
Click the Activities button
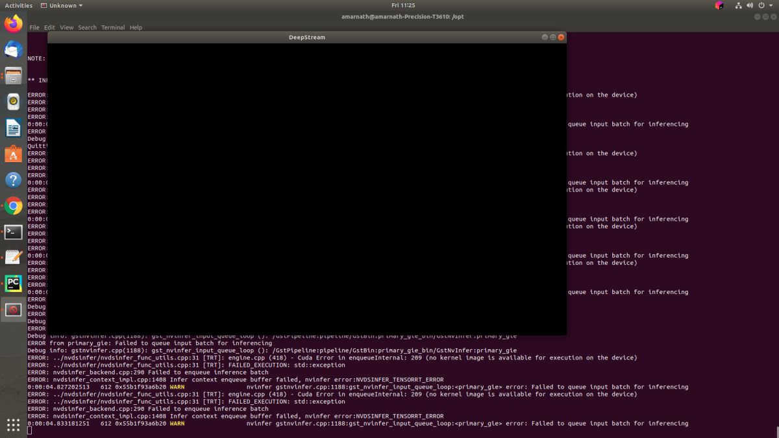(18, 5)
